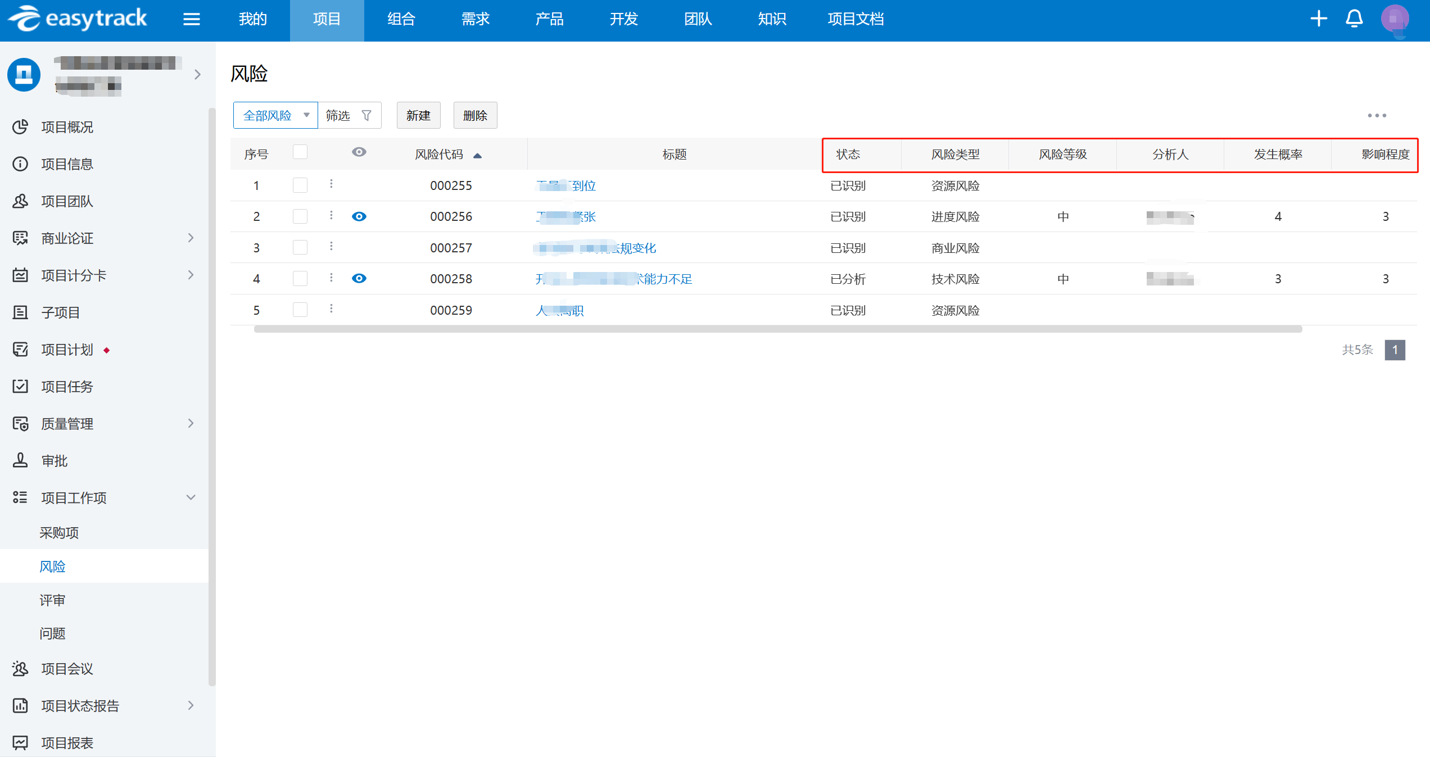Switch to 开发 top tab
Screen dimensions: 1430x757
(x=624, y=19)
